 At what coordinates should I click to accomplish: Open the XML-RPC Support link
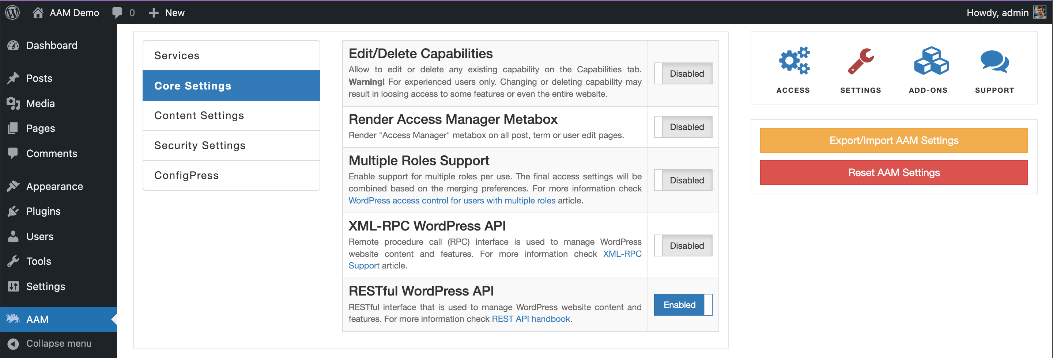tap(622, 254)
